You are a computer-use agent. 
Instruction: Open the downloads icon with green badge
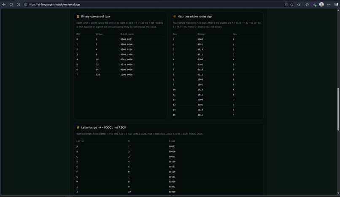(314, 4)
